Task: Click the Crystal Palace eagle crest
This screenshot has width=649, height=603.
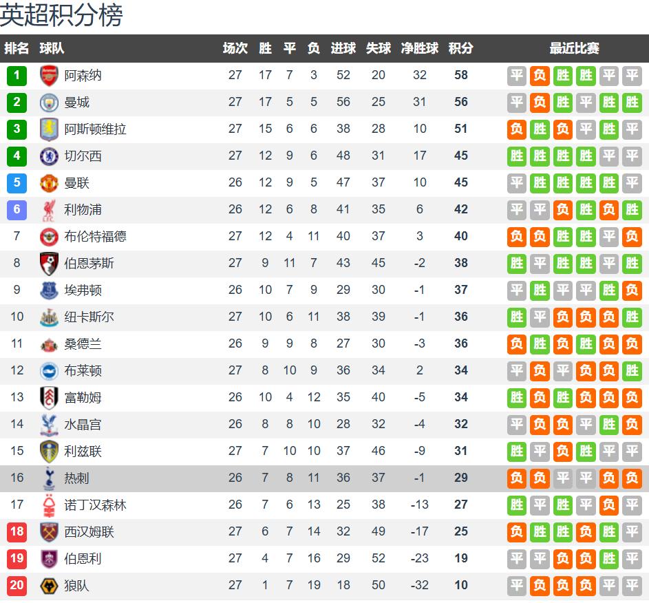Action: click(x=50, y=424)
